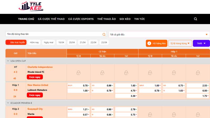Click the red live dot icon on Kèo trực tuyến
210x118 pixels.
point(8,42)
